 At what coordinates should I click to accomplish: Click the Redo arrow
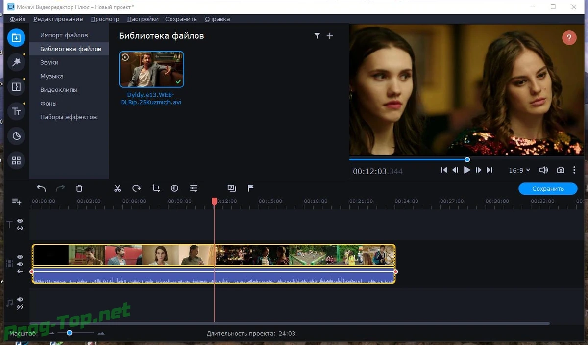60,188
